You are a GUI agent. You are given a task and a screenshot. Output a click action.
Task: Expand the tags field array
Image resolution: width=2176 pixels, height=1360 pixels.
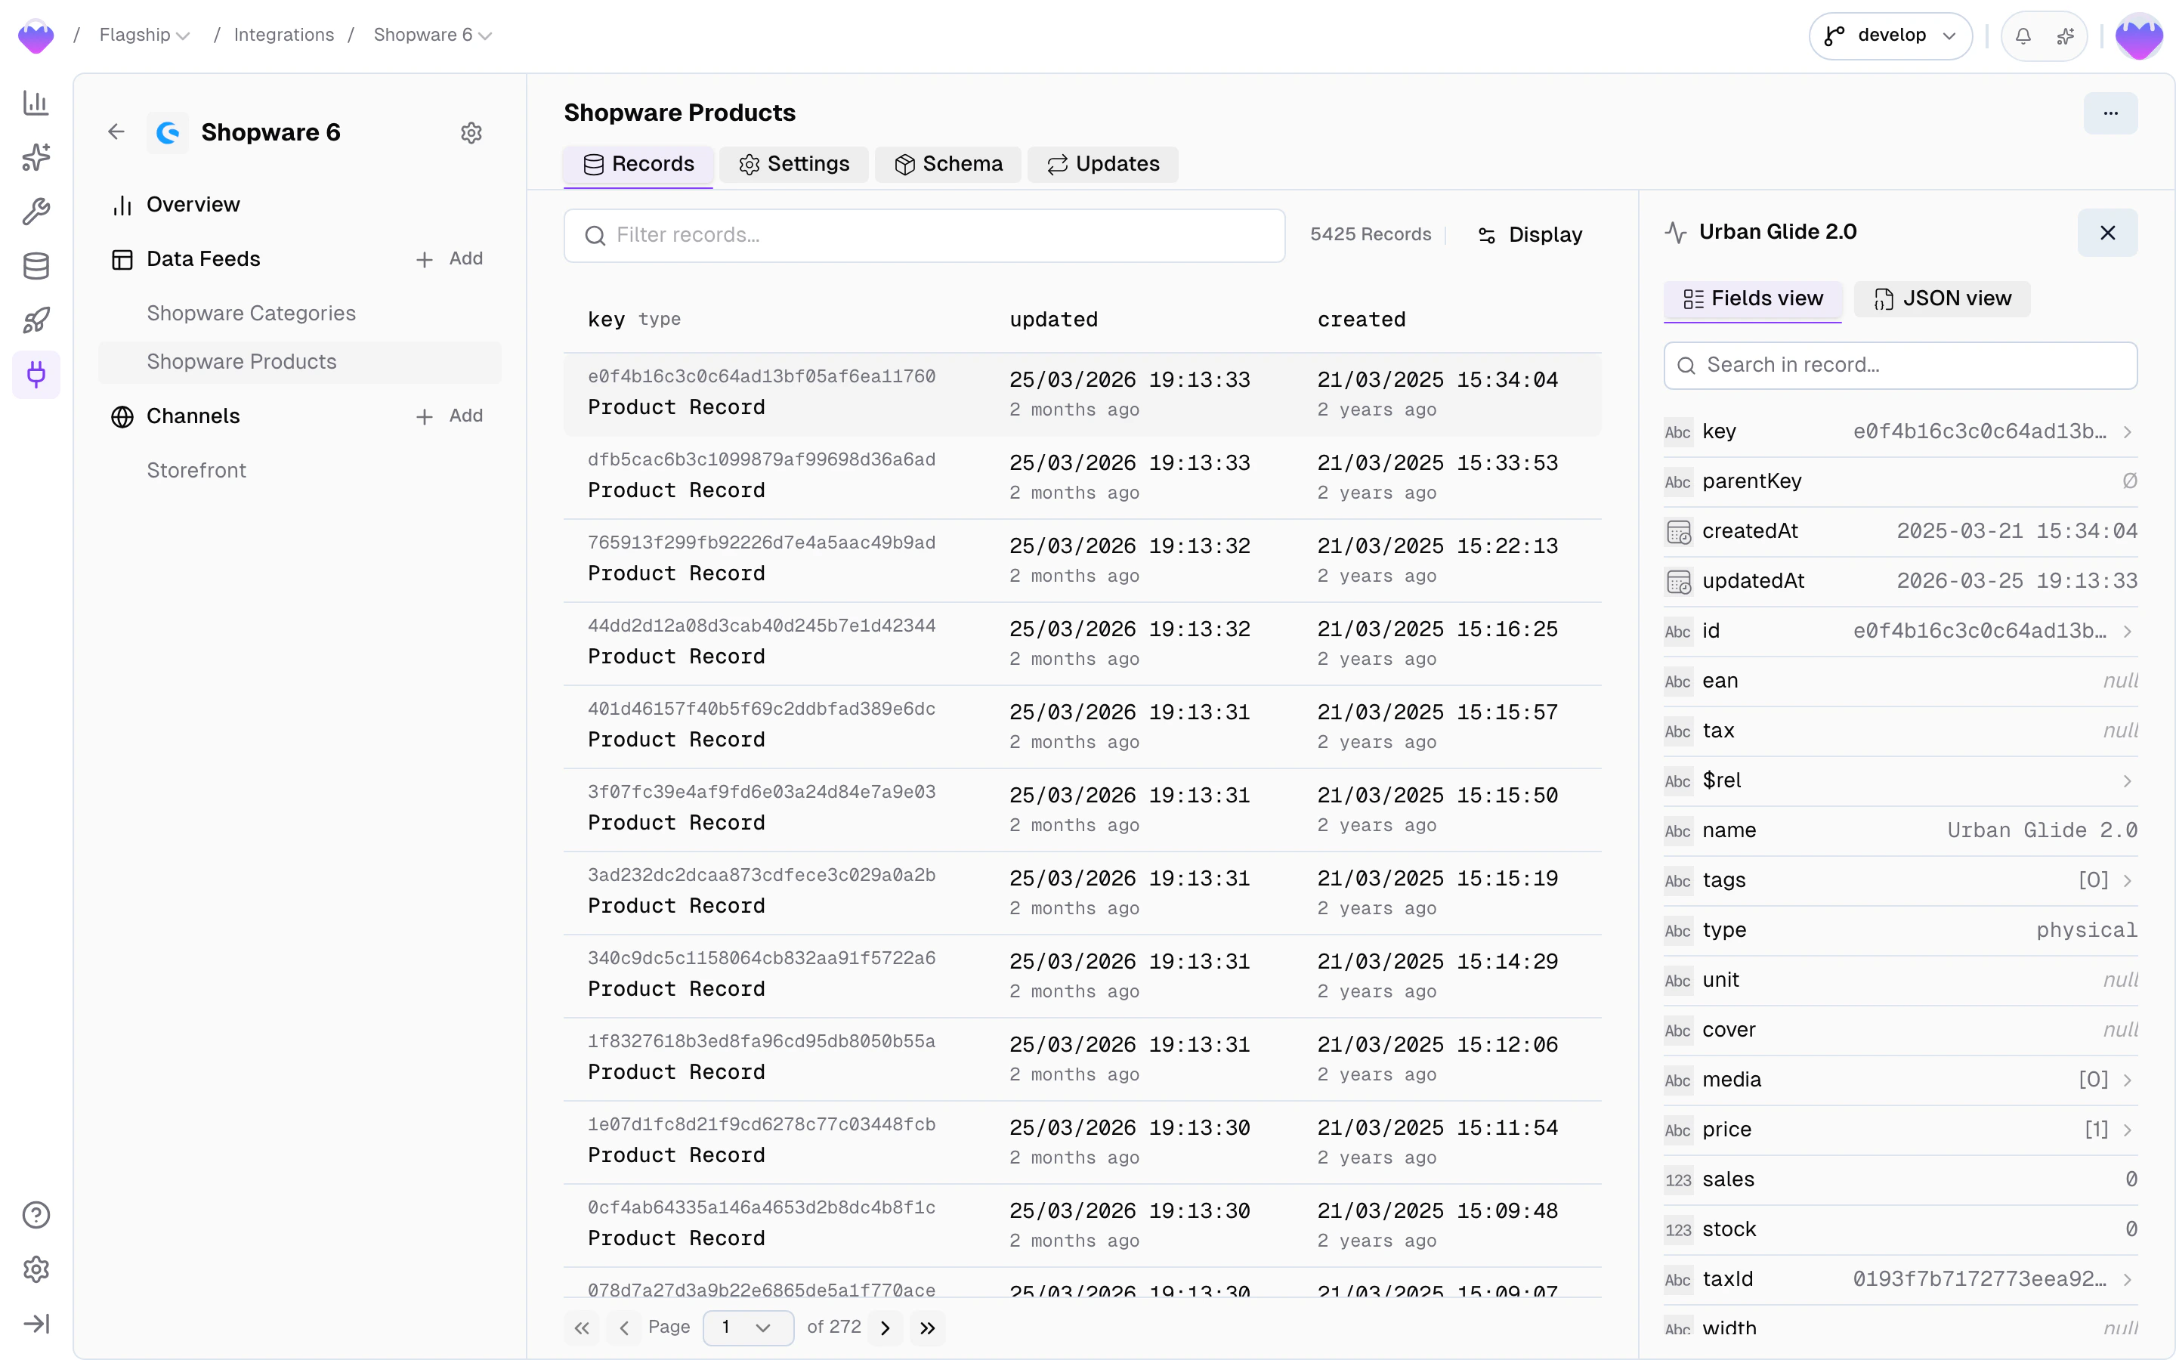[x=2128, y=880]
